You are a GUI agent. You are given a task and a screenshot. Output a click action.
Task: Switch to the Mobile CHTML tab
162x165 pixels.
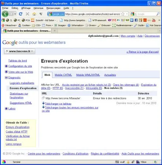coord(63,75)
